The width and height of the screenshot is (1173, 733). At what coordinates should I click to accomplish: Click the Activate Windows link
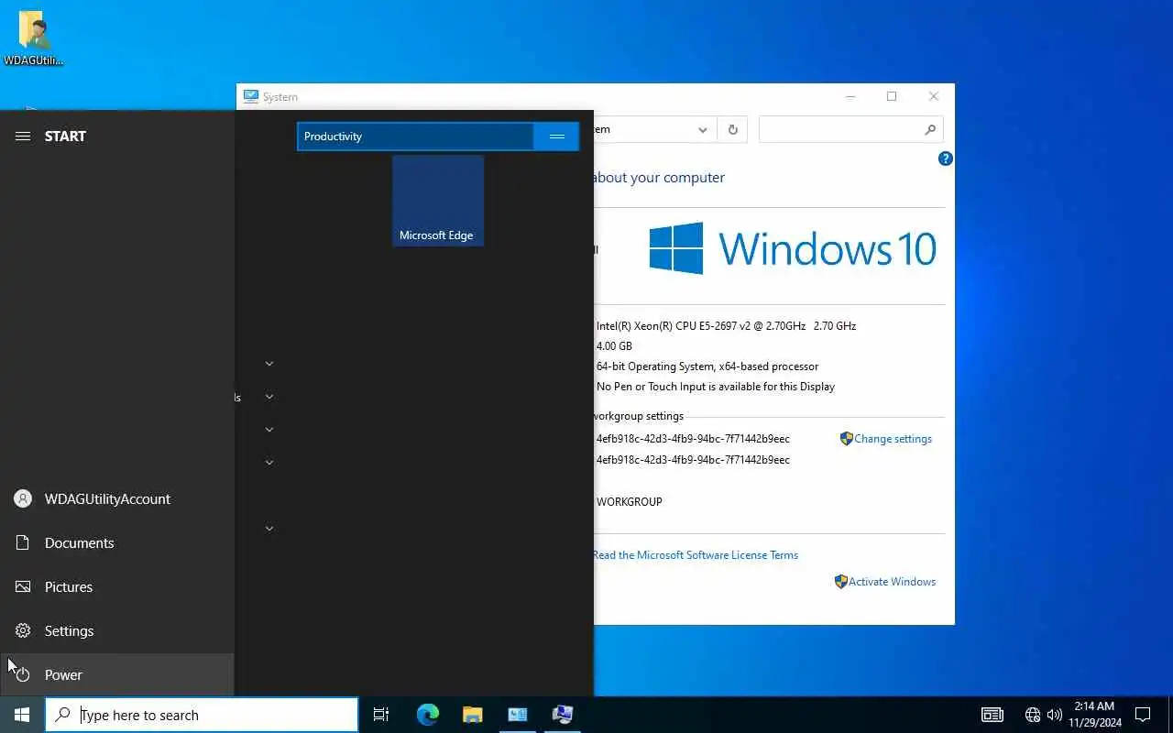click(x=892, y=582)
